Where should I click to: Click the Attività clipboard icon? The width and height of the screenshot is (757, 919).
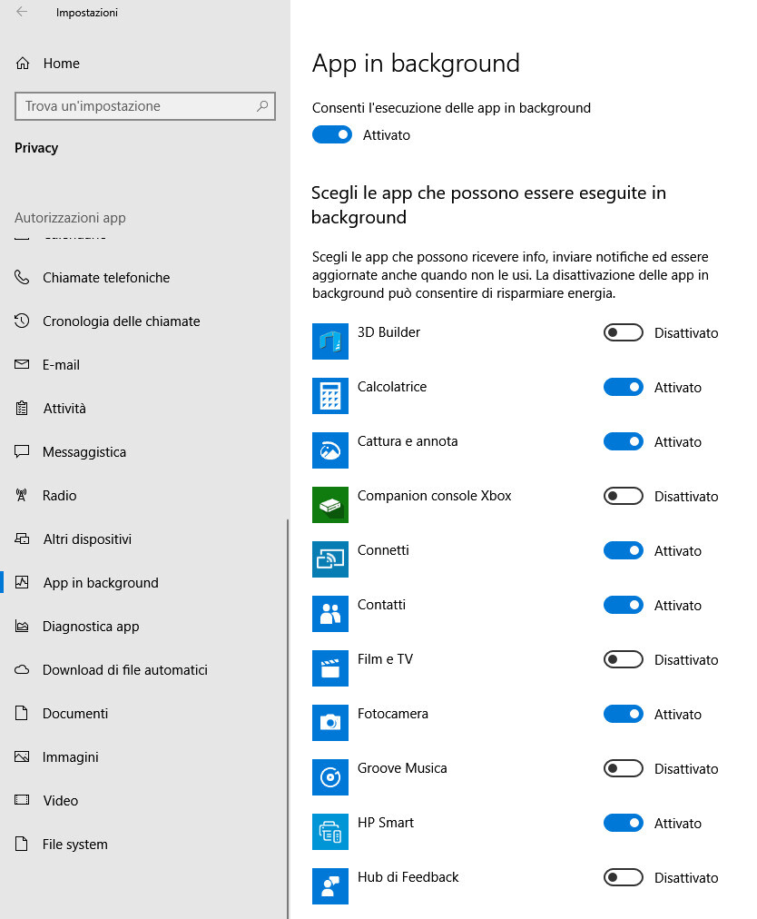[x=22, y=408]
